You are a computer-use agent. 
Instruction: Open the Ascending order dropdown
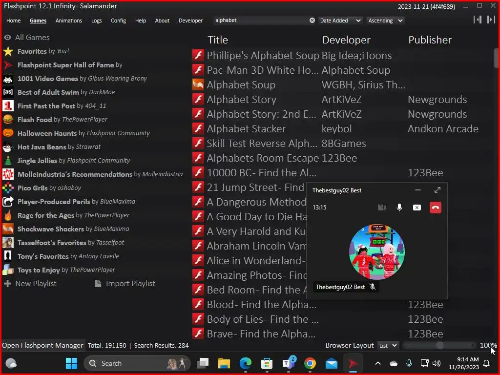point(386,21)
